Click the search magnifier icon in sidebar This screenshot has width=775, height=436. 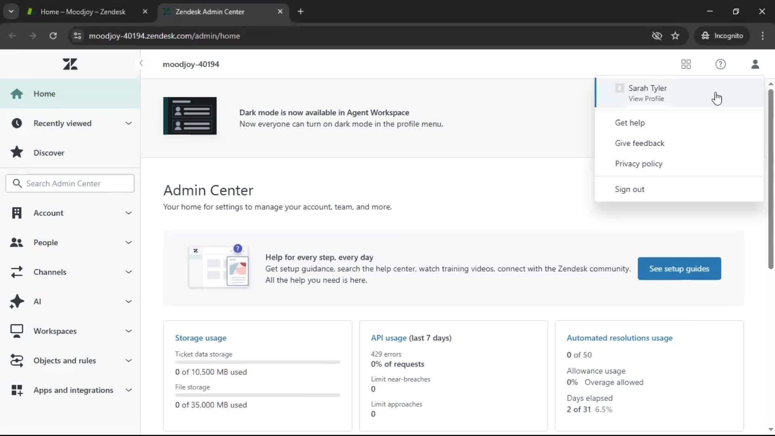[x=17, y=183]
